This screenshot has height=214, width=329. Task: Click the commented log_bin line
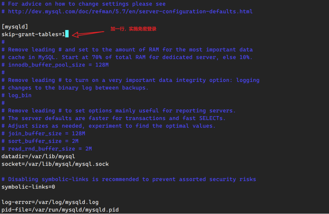(20, 95)
